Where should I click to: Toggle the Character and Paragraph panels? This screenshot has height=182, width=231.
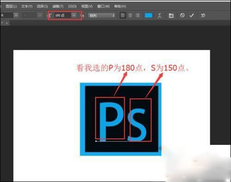(171, 16)
